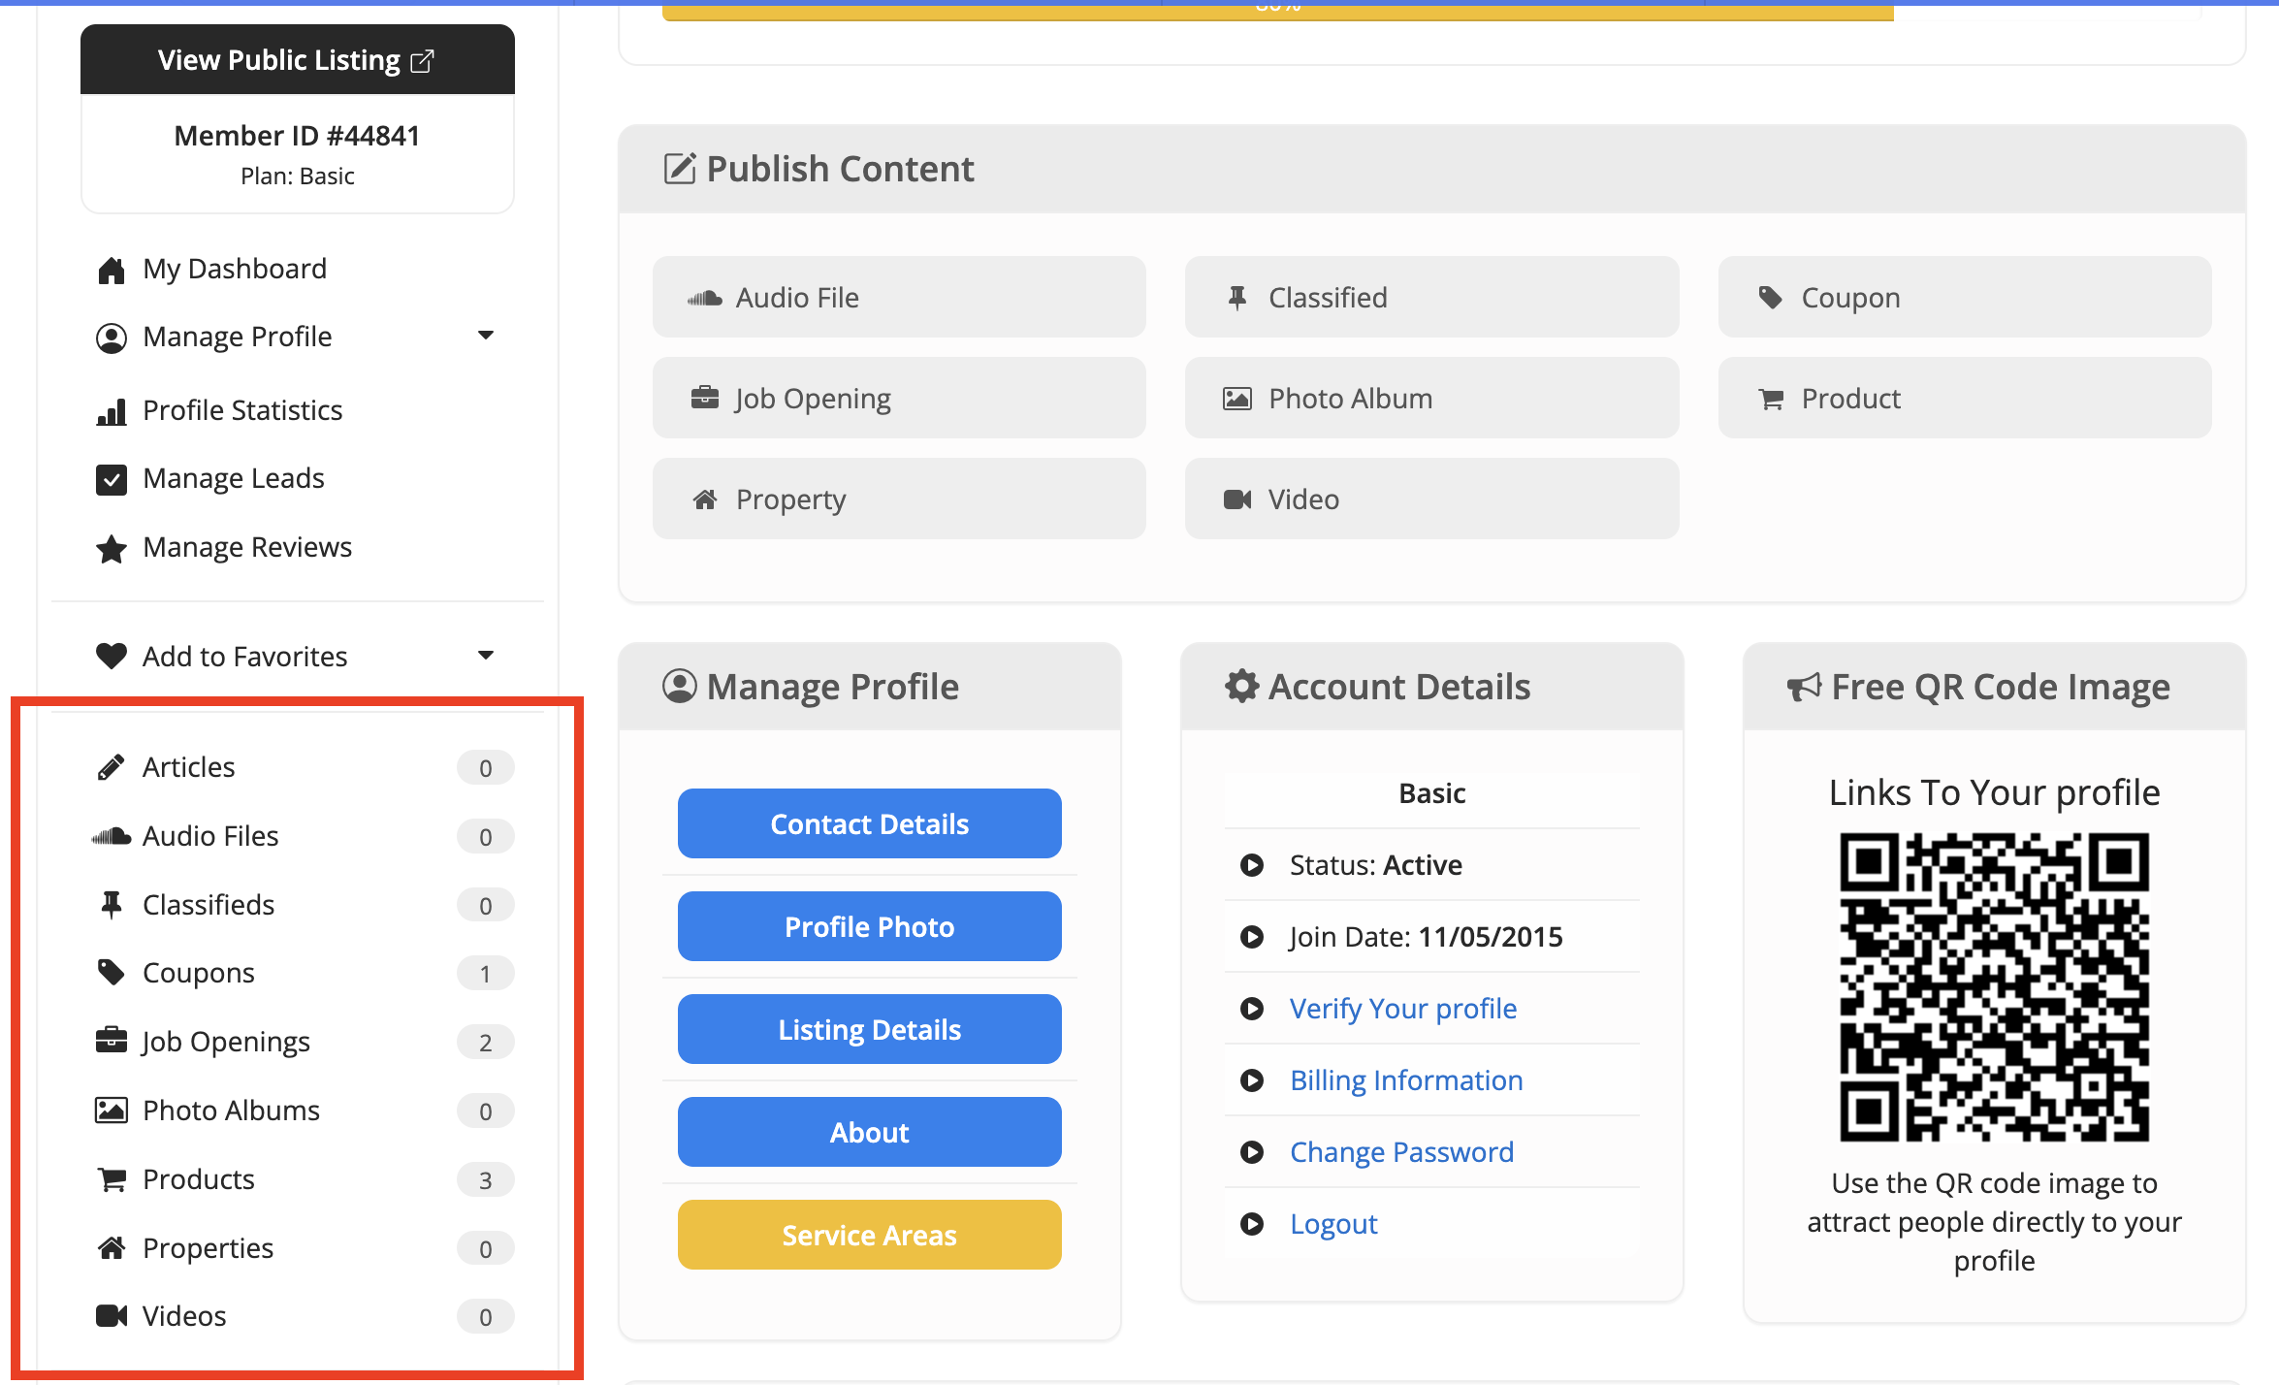This screenshot has width=2279, height=1385.
Task: Click the yellow profile completion progress bar
Action: (x=1276, y=12)
